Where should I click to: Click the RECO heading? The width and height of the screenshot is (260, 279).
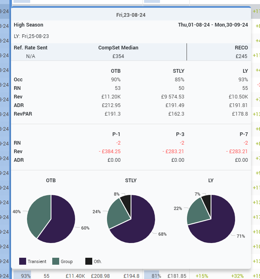point(241,48)
